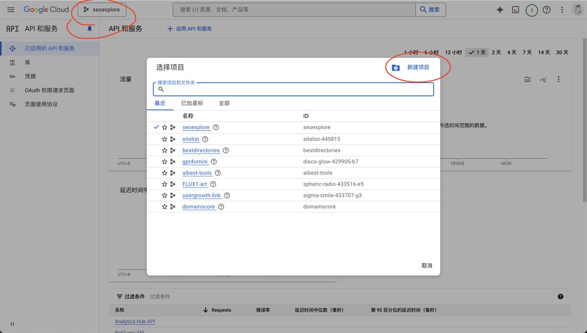Star the FLUX1-art project
The height and width of the screenshot is (333, 587).
[x=164, y=184]
